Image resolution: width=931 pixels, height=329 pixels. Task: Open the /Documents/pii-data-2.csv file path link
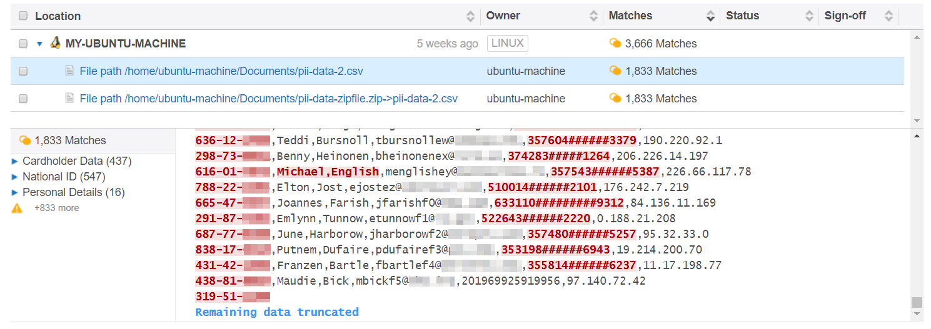pos(221,71)
